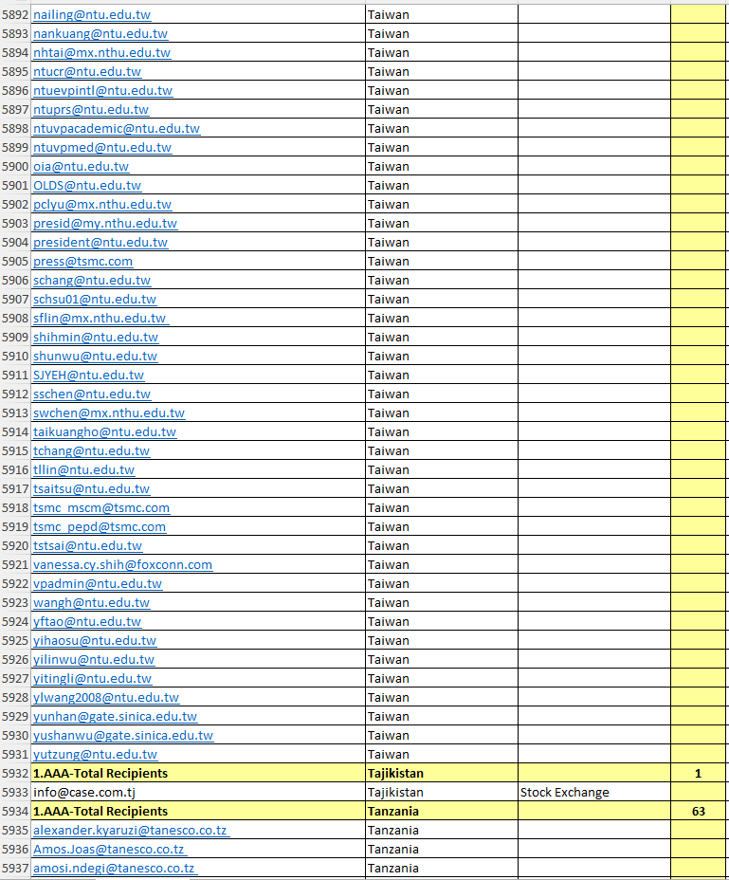Open oia@ntu.edu.tw email link
Image resolution: width=729 pixels, height=880 pixels.
click(81, 167)
